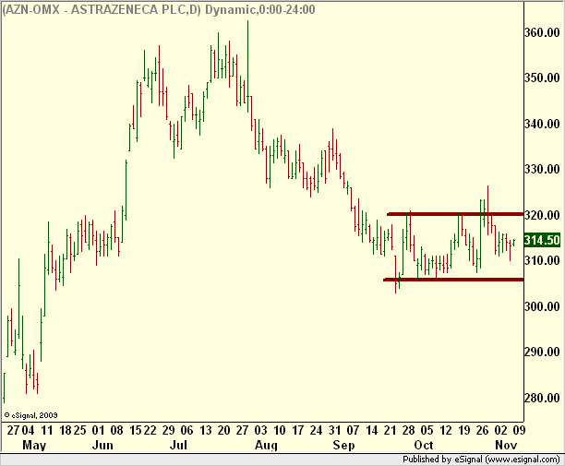Click the May month label
The image size is (565, 466).
pyautogui.click(x=34, y=445)
